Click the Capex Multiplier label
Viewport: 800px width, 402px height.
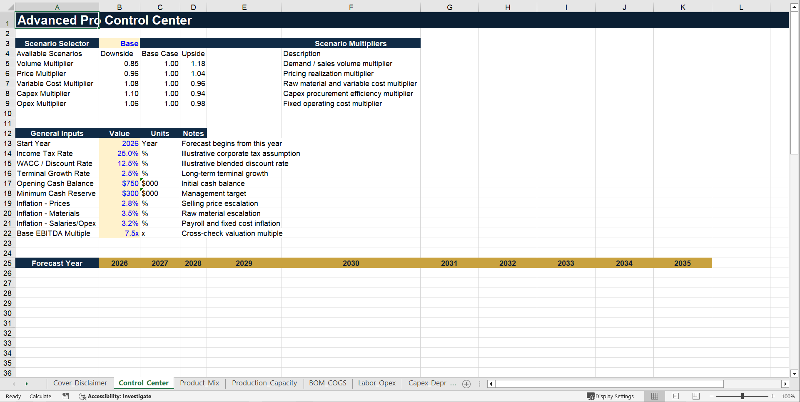(x=57, y=94)
